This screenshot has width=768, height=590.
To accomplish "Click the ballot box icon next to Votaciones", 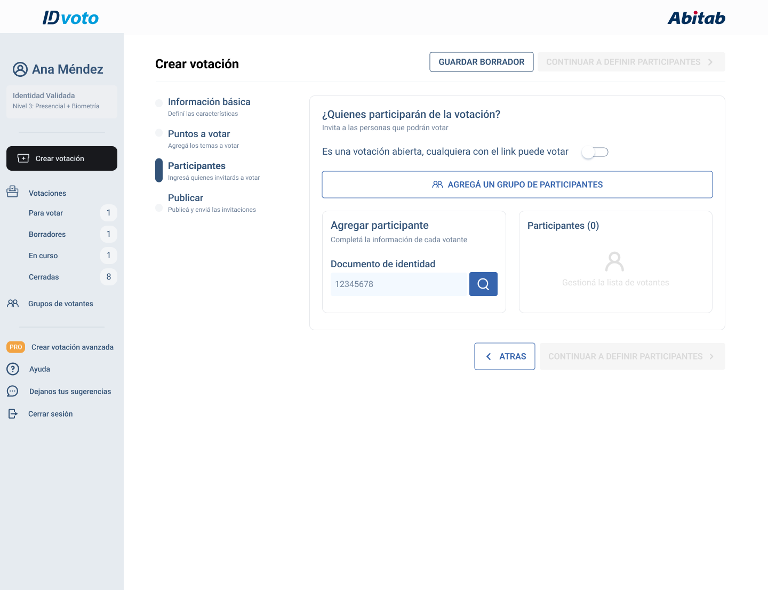I will 13,192.
